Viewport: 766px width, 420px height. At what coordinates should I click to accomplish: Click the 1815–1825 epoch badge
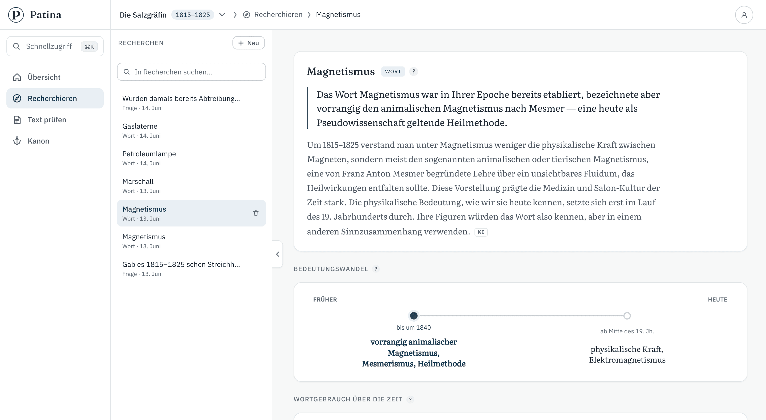[193, 15]
